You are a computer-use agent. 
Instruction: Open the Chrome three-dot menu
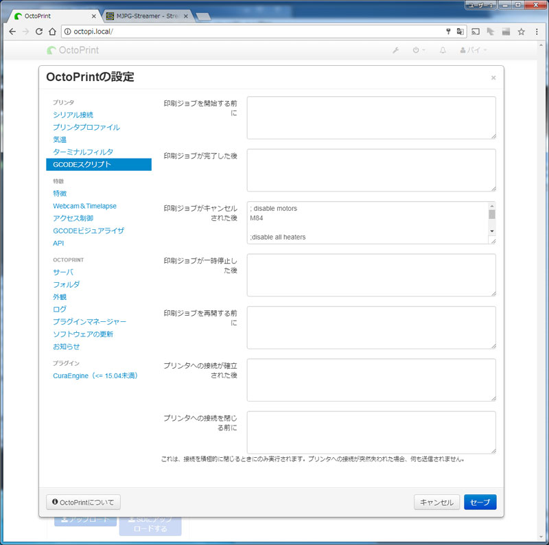[537, 32]
